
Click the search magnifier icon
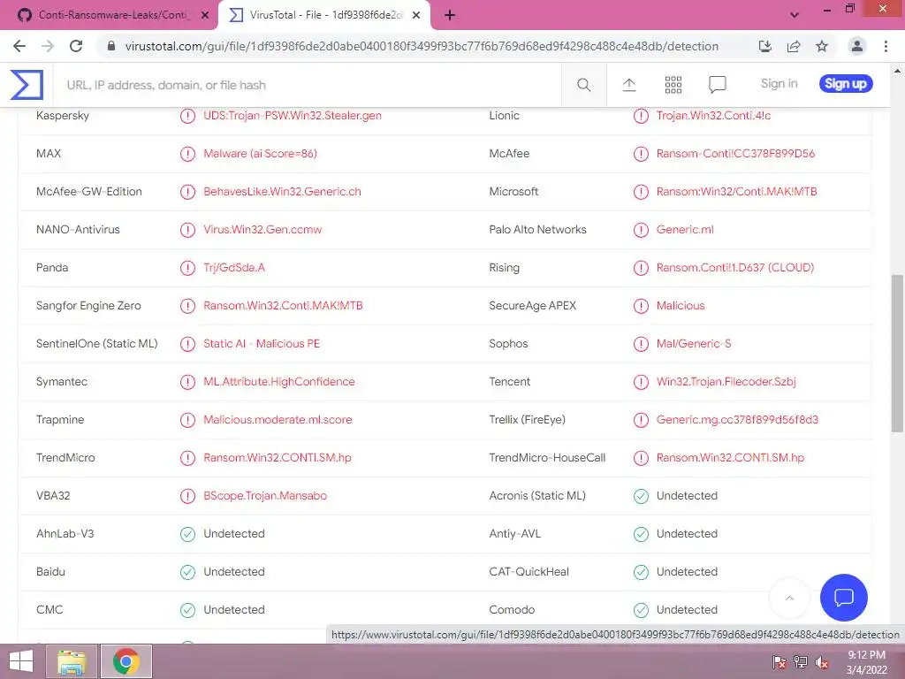tap(583, 85)
